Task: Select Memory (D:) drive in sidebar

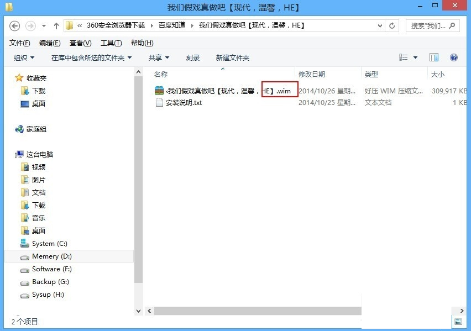Action: coord(52,256)
